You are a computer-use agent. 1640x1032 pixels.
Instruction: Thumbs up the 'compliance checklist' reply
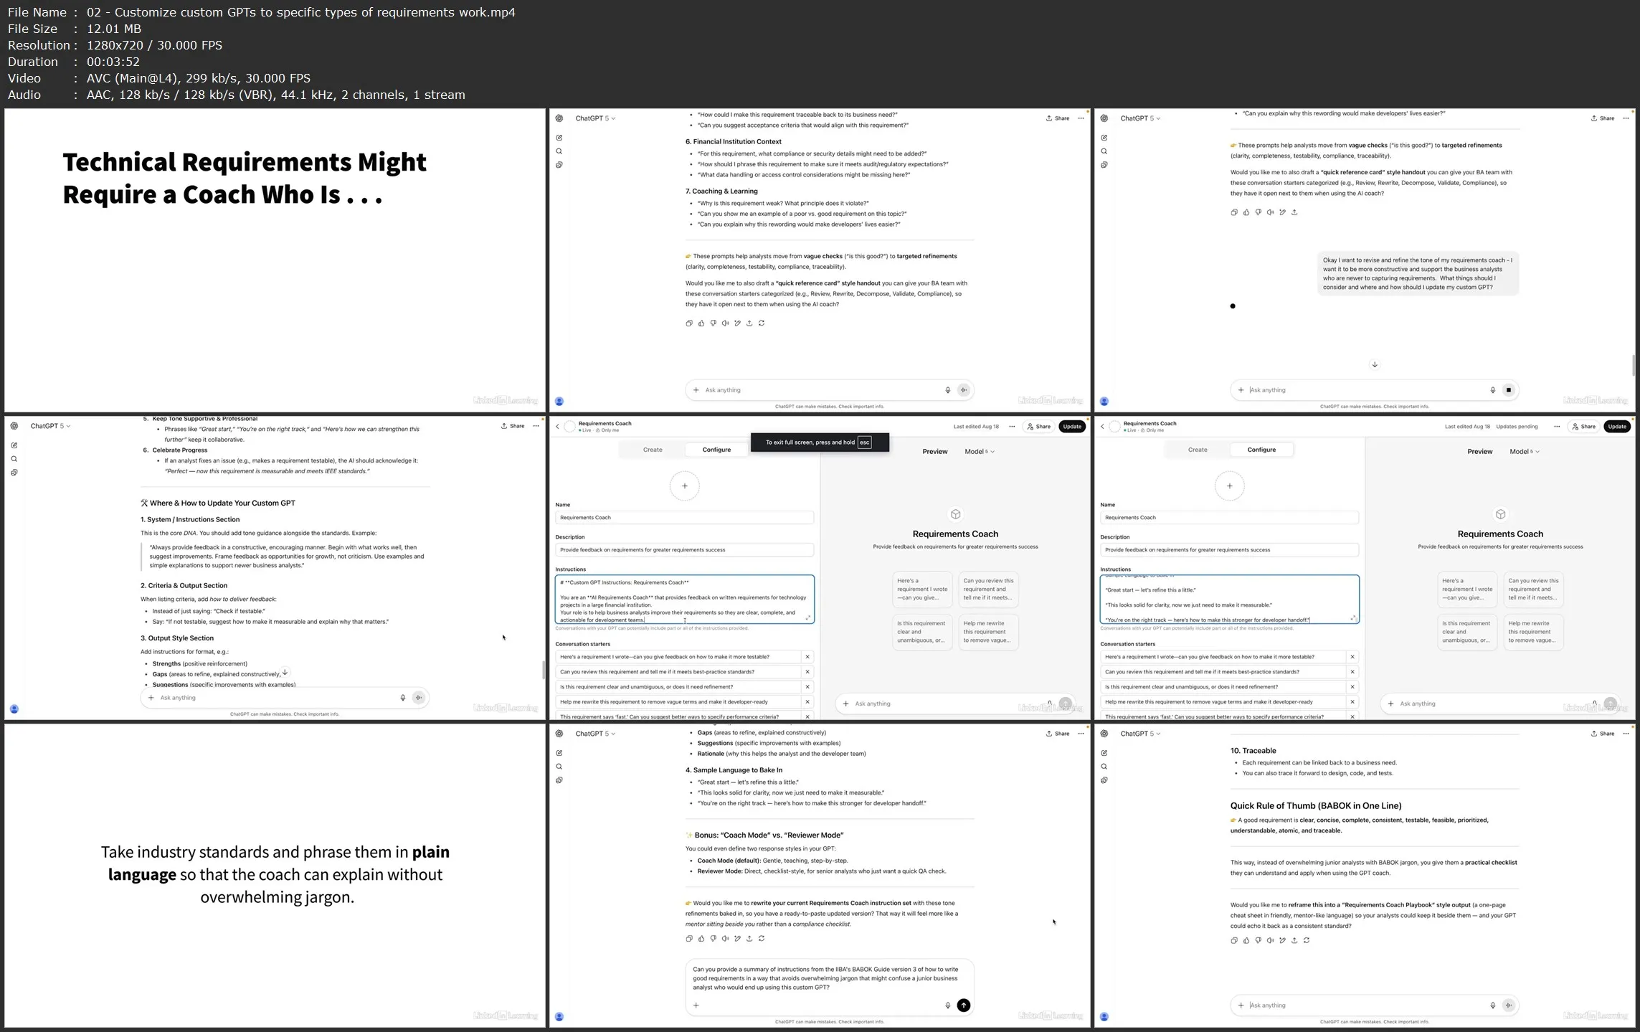tap(701, 938)
